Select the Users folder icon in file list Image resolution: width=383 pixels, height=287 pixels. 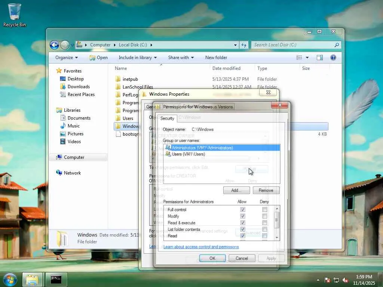click(118, 118)
